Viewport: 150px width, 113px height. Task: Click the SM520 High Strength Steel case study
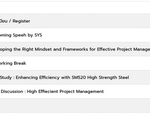(x=64, y=77)
